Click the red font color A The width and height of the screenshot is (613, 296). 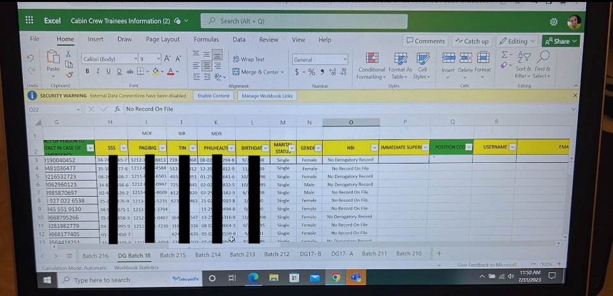(170, 71)
